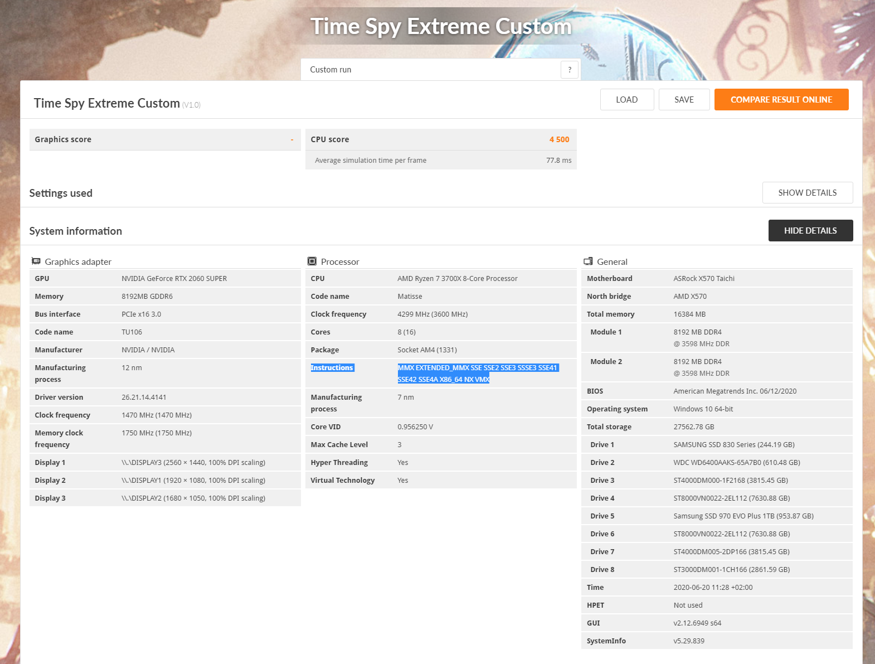Click the Matisse code name value
The width and height of the screenshot is (875, 664).
tap(410, 296)
